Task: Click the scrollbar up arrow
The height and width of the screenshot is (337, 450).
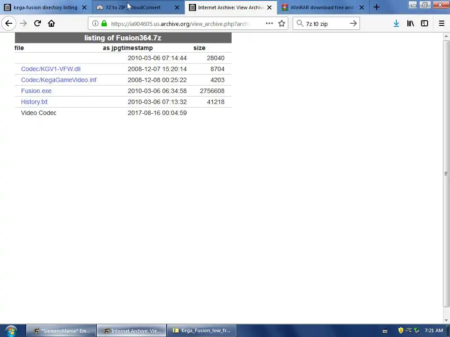Action: click(x=446, y=36)
